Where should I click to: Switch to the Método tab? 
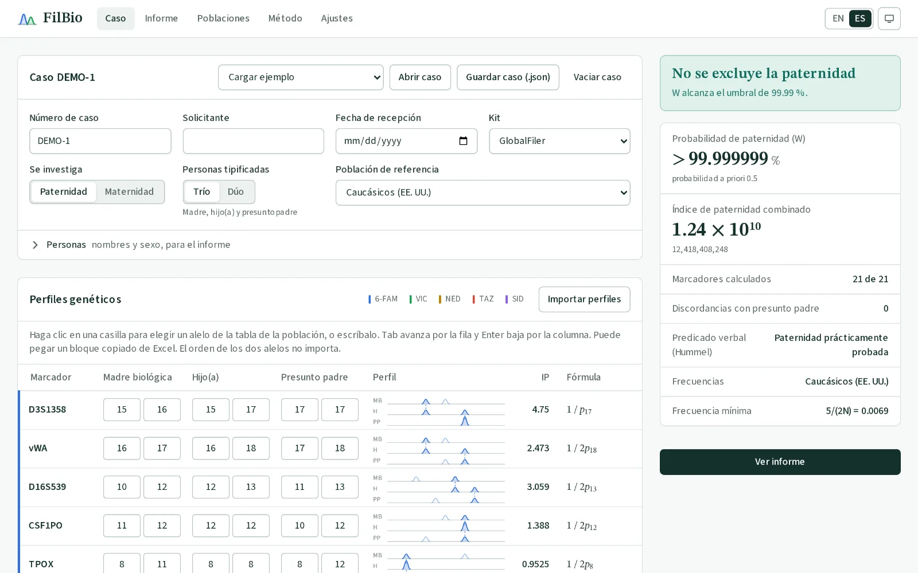pos(285,19)
